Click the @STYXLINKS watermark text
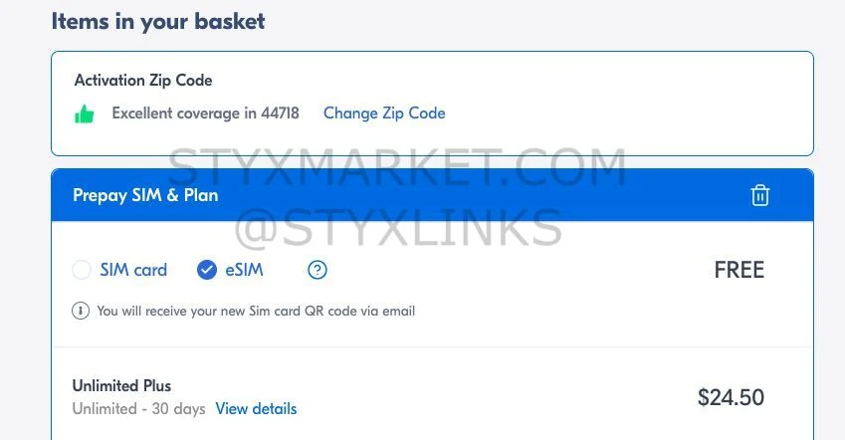 399,228
